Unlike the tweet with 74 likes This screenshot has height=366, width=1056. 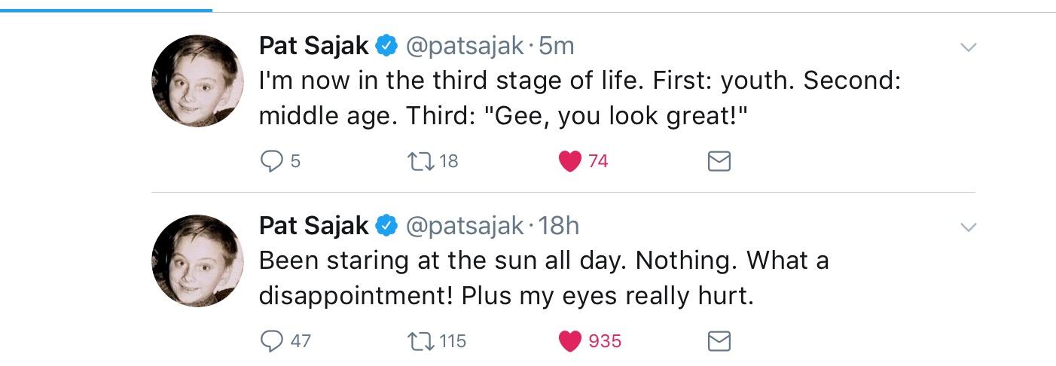click(x=570, y=161)
